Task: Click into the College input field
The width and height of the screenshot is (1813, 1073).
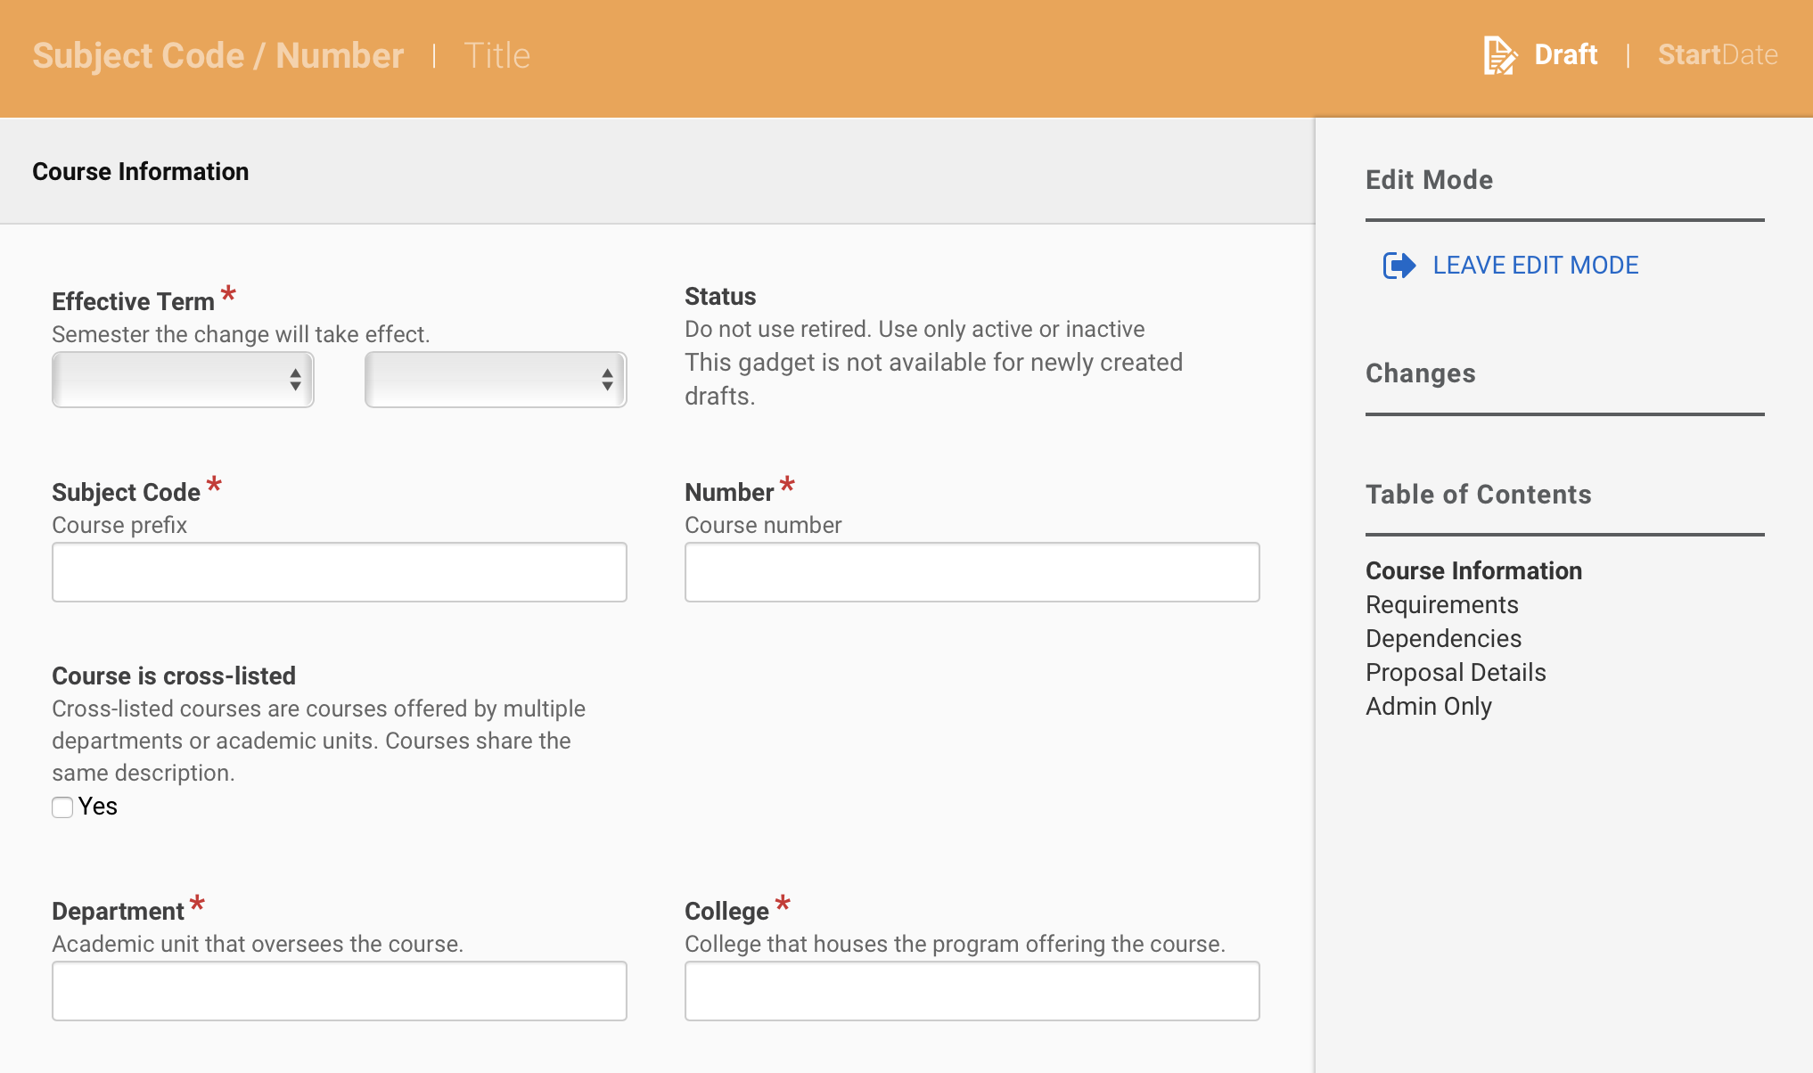Action: click(972, 991)
